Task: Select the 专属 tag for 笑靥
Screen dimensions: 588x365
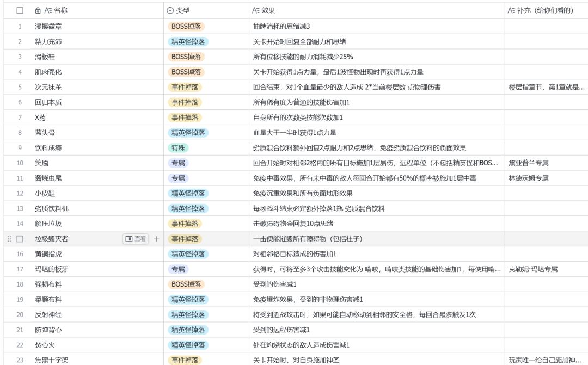Action: [x=178, y=163]
